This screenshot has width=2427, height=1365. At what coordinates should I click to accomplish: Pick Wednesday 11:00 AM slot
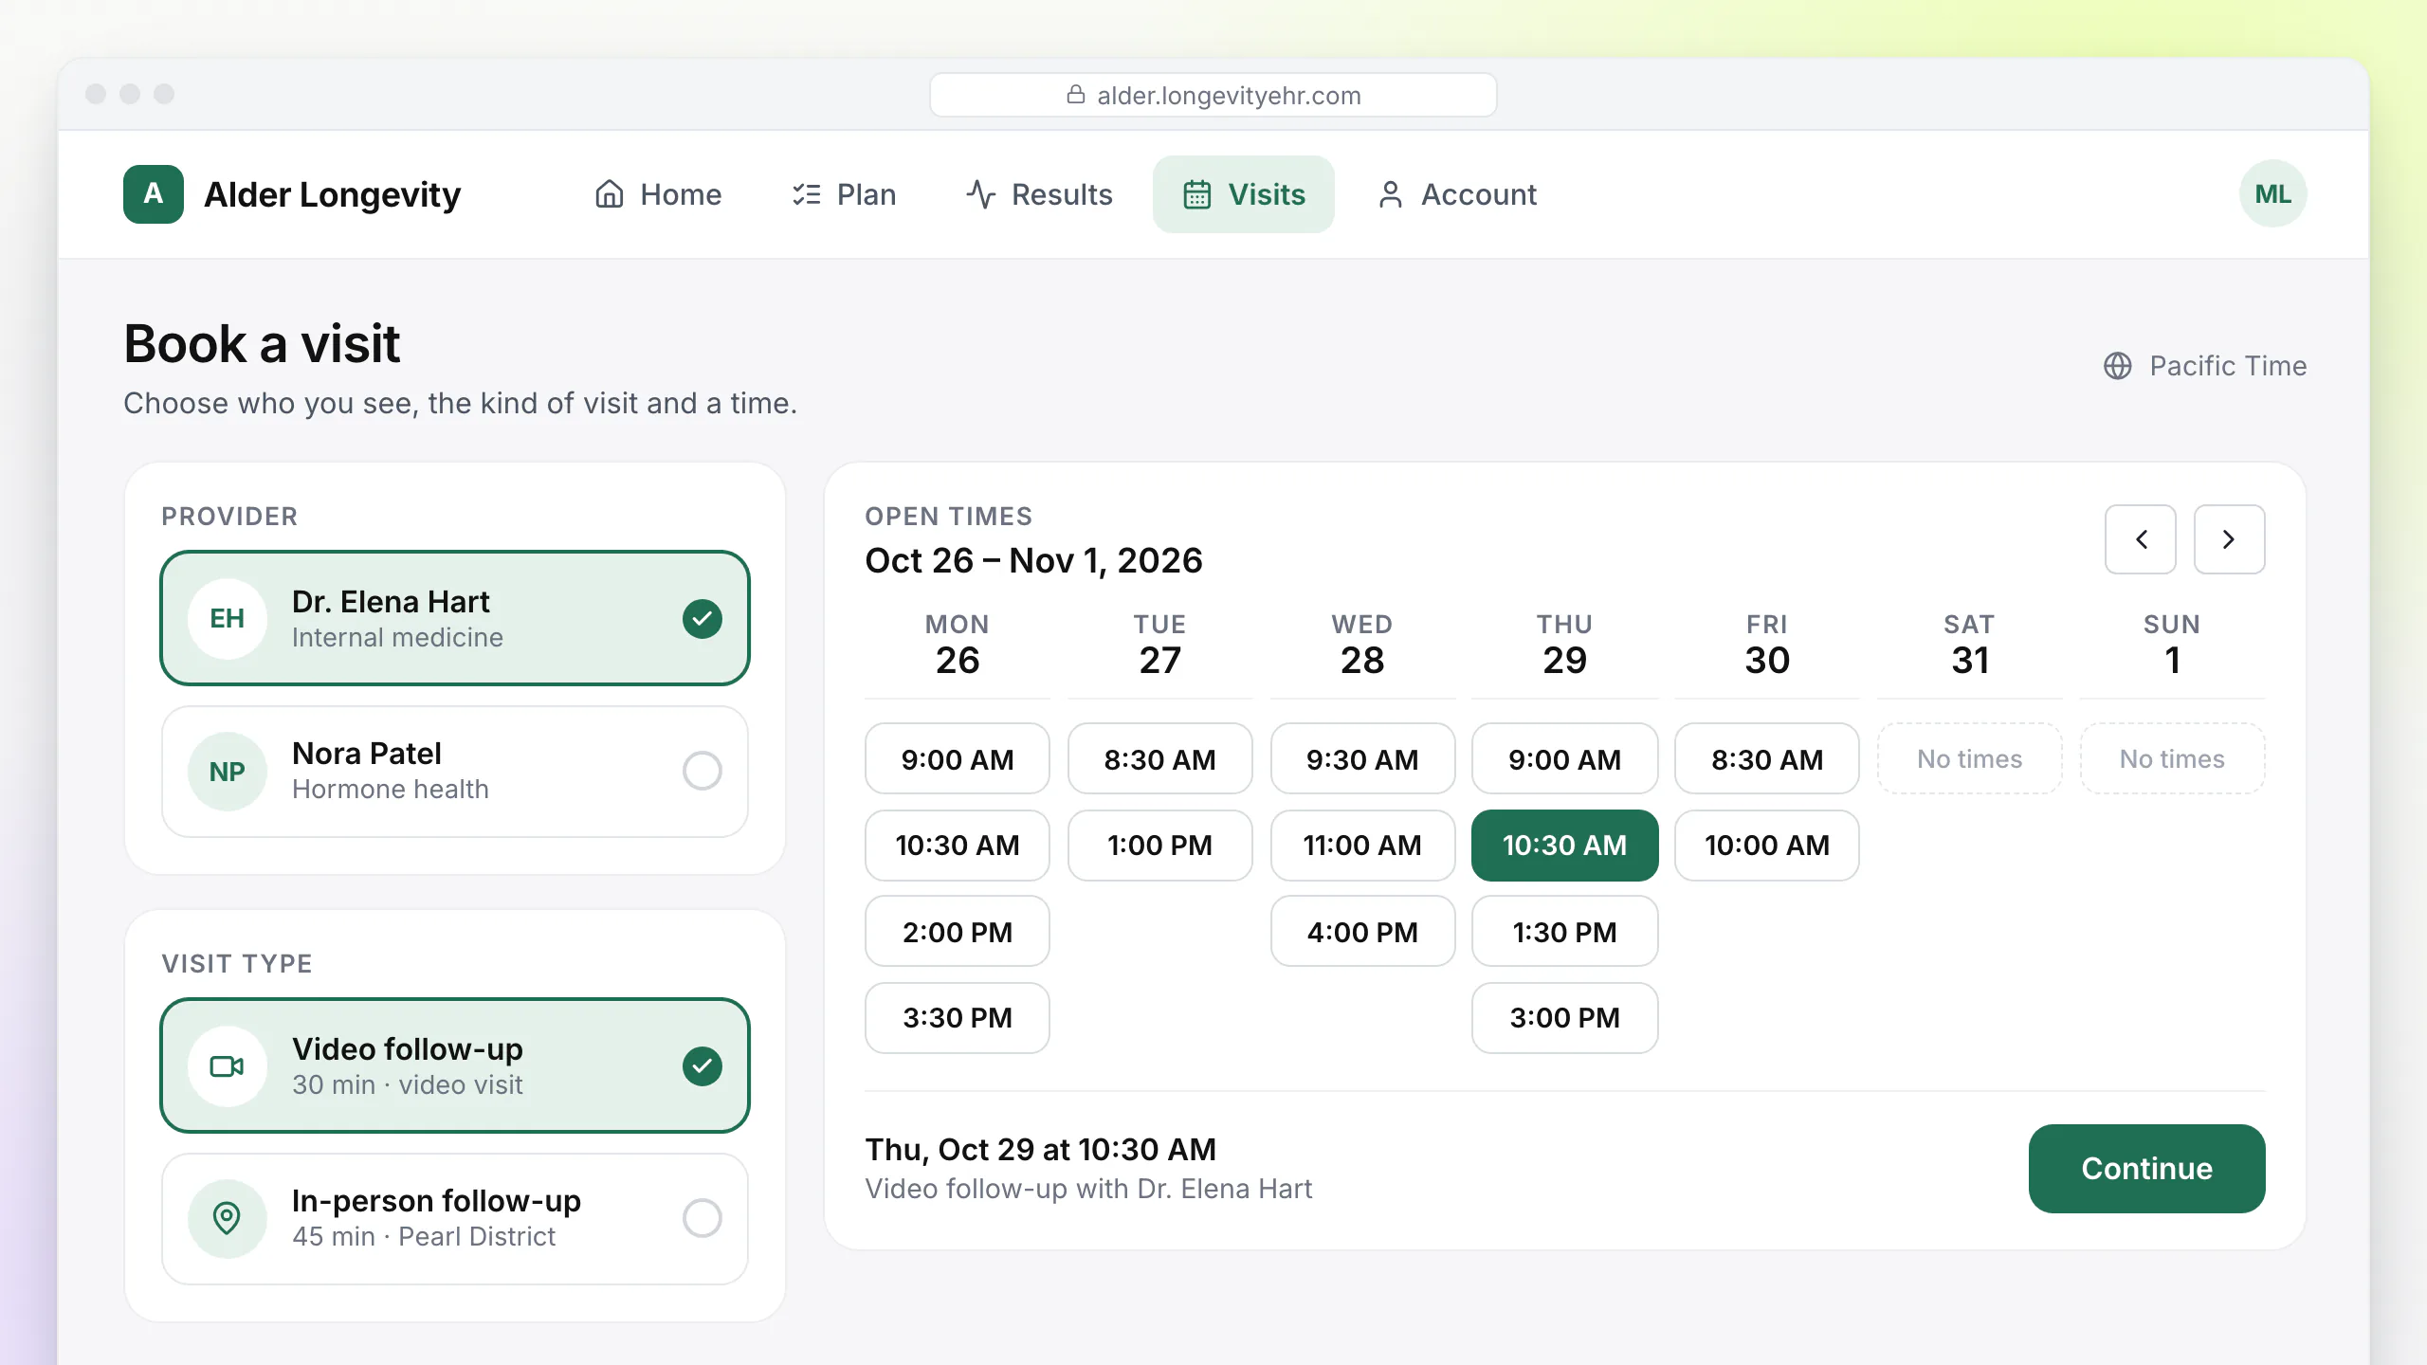click(x=1362, y=846)
